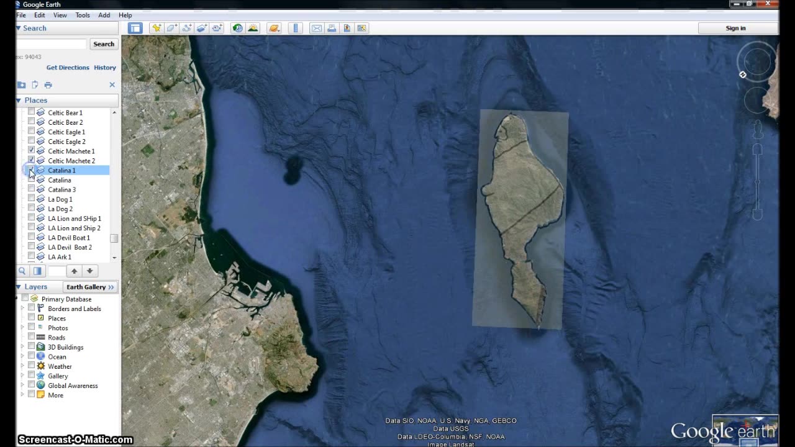Image resolution: width=795 pixels, height=447 pixels.
Task: Open the Add menu
Action: 104,15
